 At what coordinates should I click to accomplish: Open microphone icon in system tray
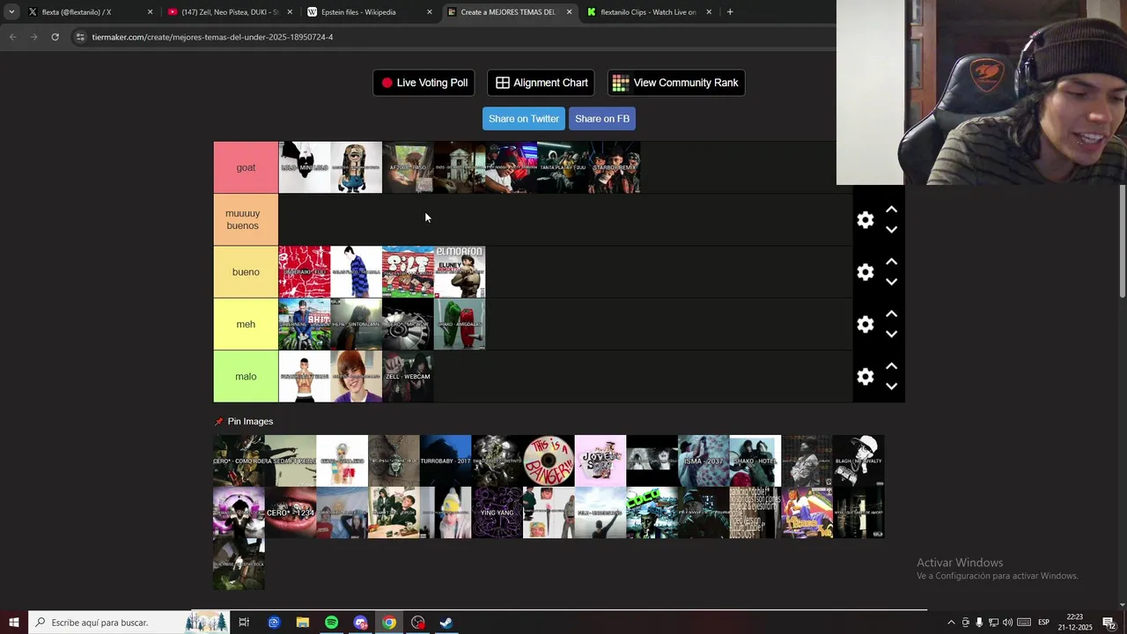pos(979,623)
